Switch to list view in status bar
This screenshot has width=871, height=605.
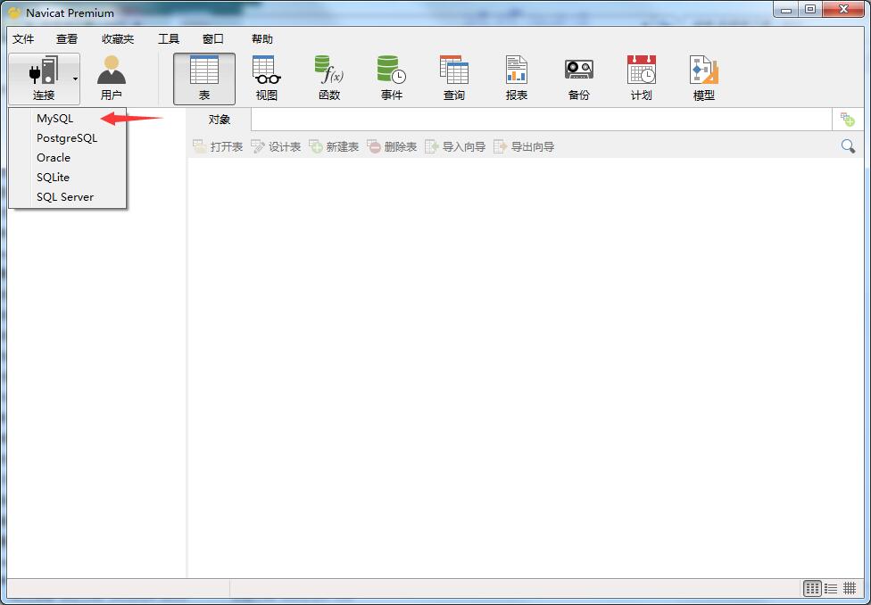pyautogui.click(x=831, y=588)
